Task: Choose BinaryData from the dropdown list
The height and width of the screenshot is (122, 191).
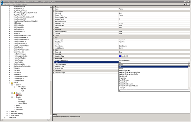Action: 153,78
